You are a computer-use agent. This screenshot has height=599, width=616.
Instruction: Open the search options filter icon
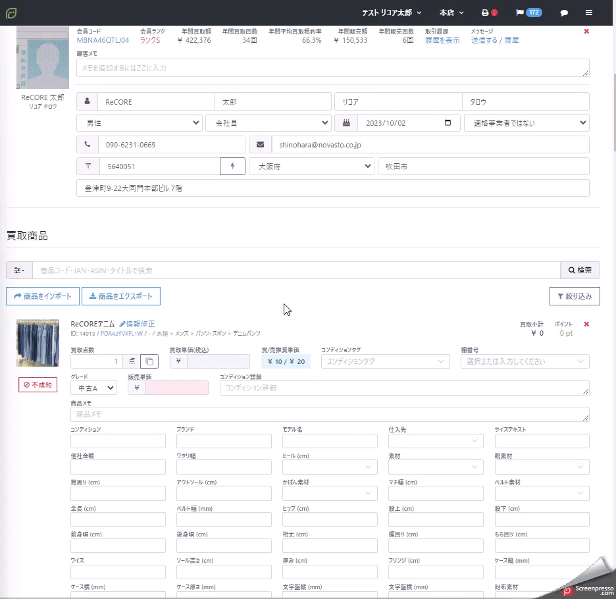pos(19,270)
